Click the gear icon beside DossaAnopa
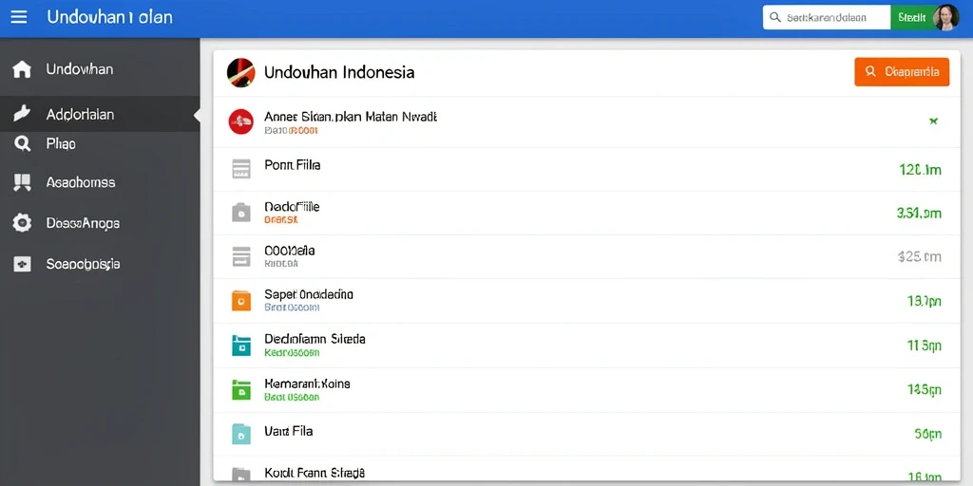Viewport: 973px width, 486px height. (x=22, y=222)
